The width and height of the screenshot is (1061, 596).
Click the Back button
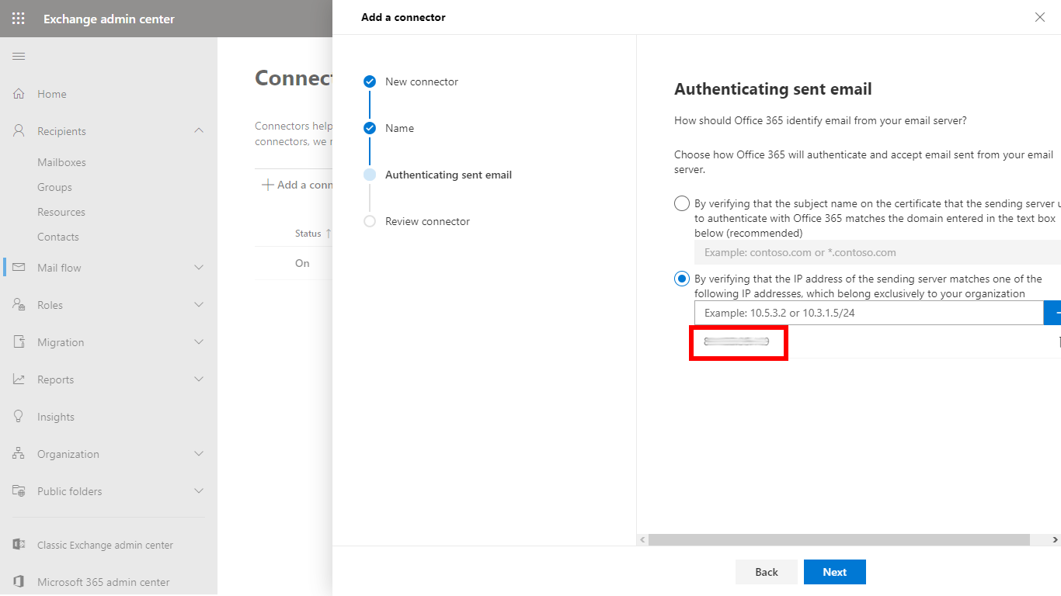[x=766, y=572]
